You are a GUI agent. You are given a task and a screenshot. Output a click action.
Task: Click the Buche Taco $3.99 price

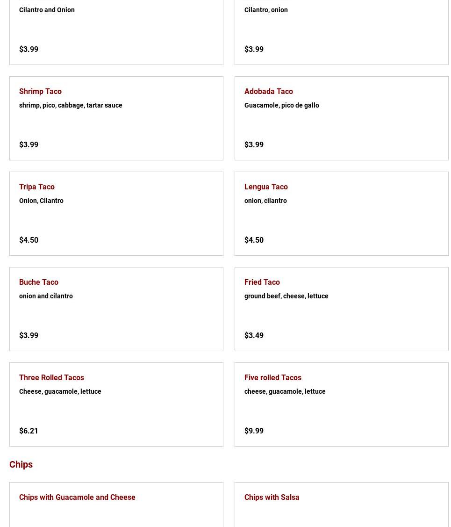pos(29,335)
